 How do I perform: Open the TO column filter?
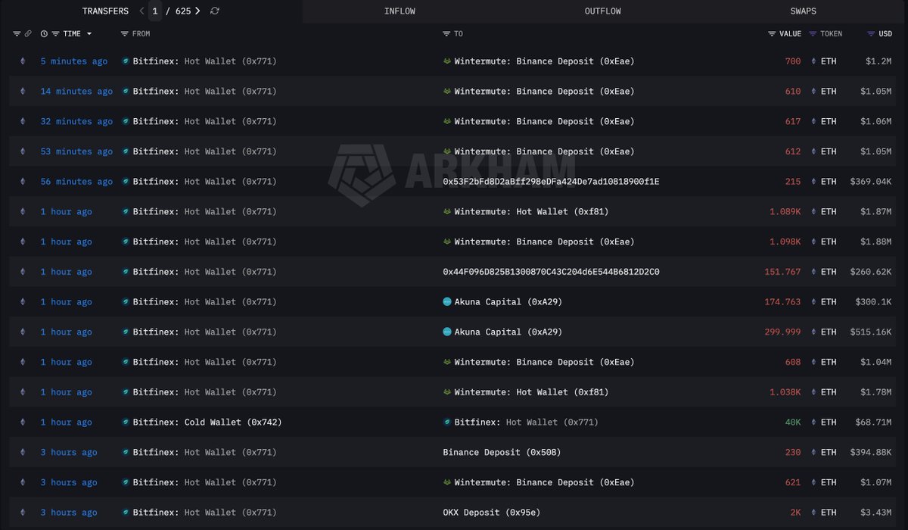click(x=447, y=34)
